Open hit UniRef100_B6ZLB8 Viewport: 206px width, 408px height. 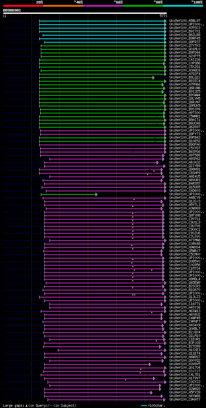[185, 35]
